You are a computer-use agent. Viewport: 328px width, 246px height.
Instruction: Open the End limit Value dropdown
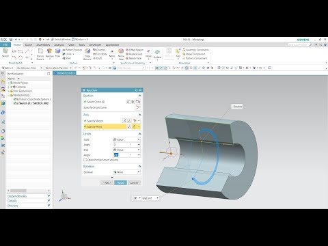[x=126, y=150]
